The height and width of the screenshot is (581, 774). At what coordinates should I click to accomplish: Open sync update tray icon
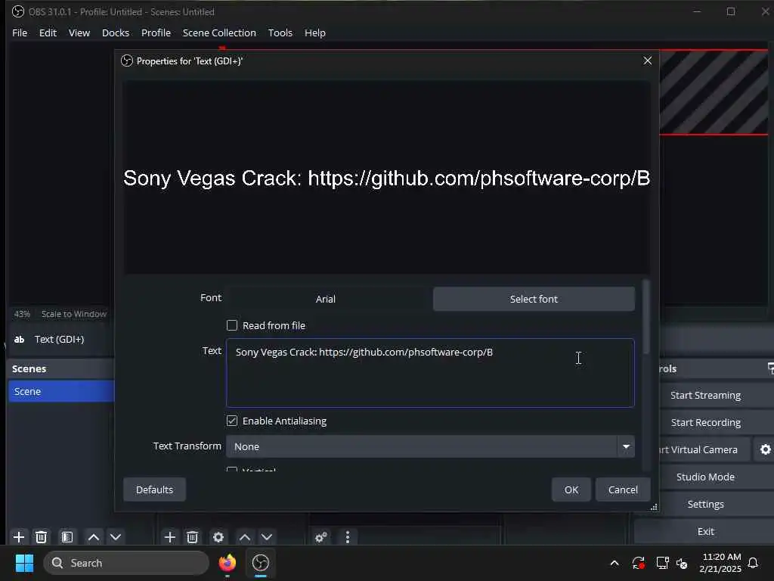point(638,563)
